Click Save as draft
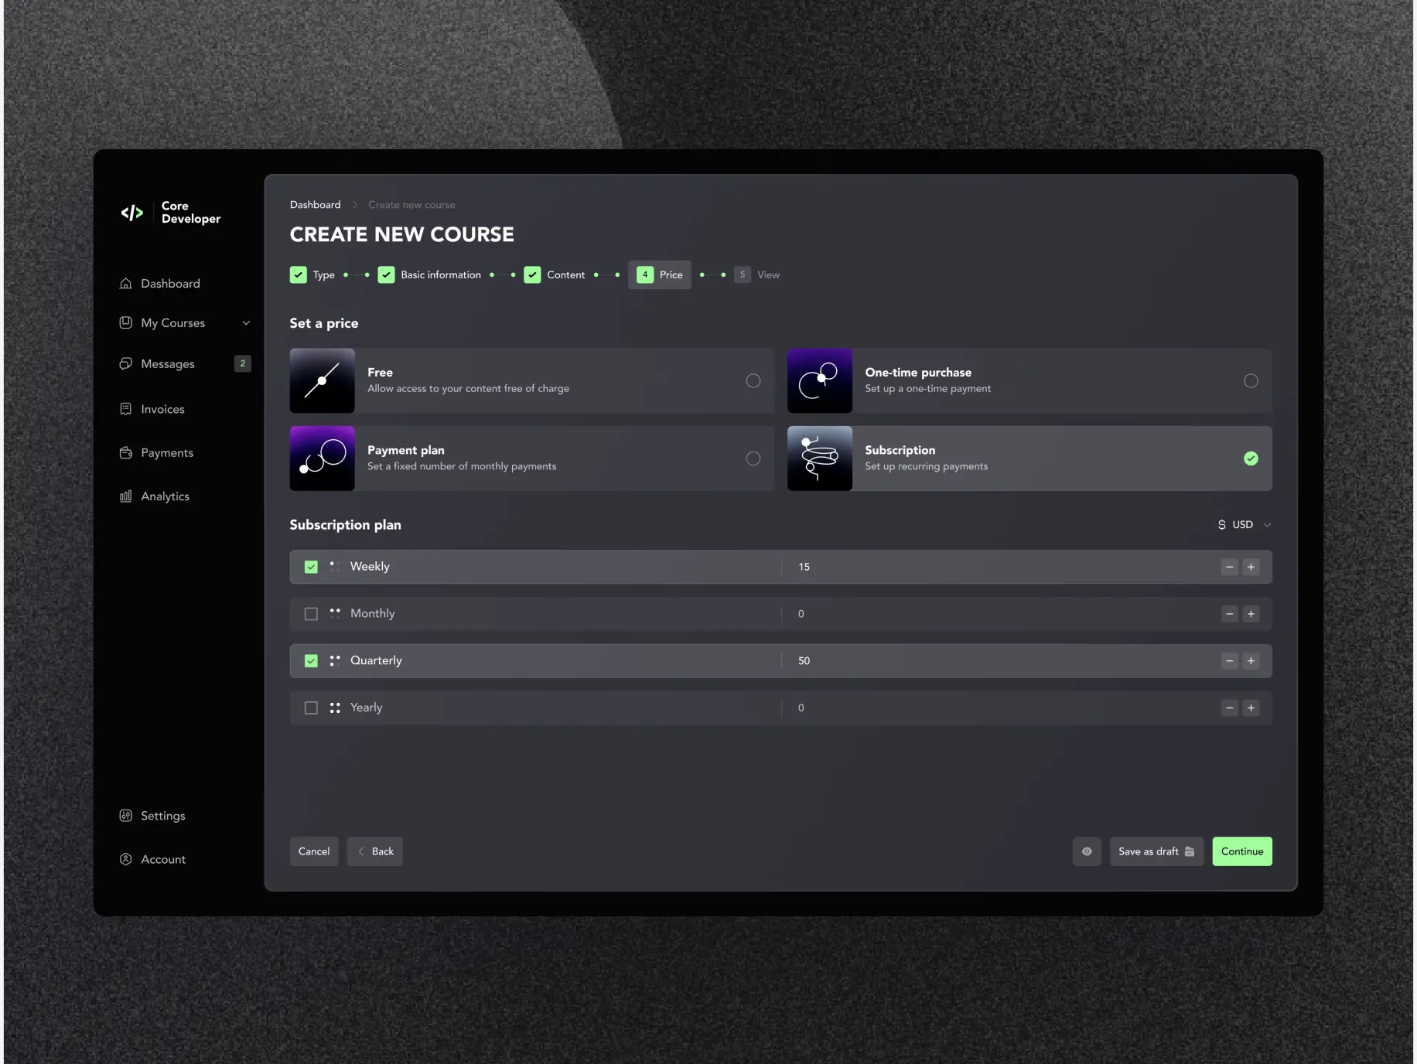1417x1064 pixels. pos(1156,851)
